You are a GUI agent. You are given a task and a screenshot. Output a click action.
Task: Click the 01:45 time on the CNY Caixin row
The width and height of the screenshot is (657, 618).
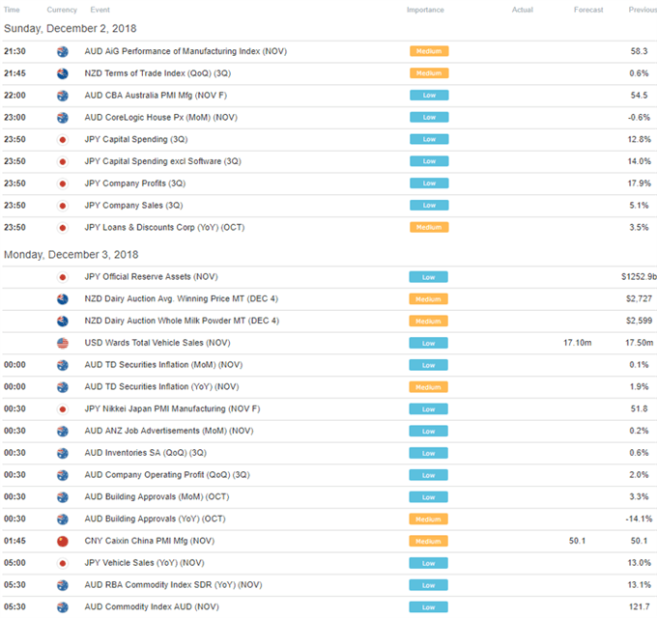click(14, 541)
